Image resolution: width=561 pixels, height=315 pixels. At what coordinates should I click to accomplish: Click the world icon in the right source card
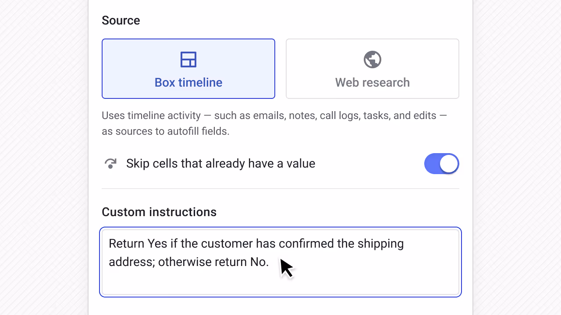pyautogui.click(x=372, y=59)
